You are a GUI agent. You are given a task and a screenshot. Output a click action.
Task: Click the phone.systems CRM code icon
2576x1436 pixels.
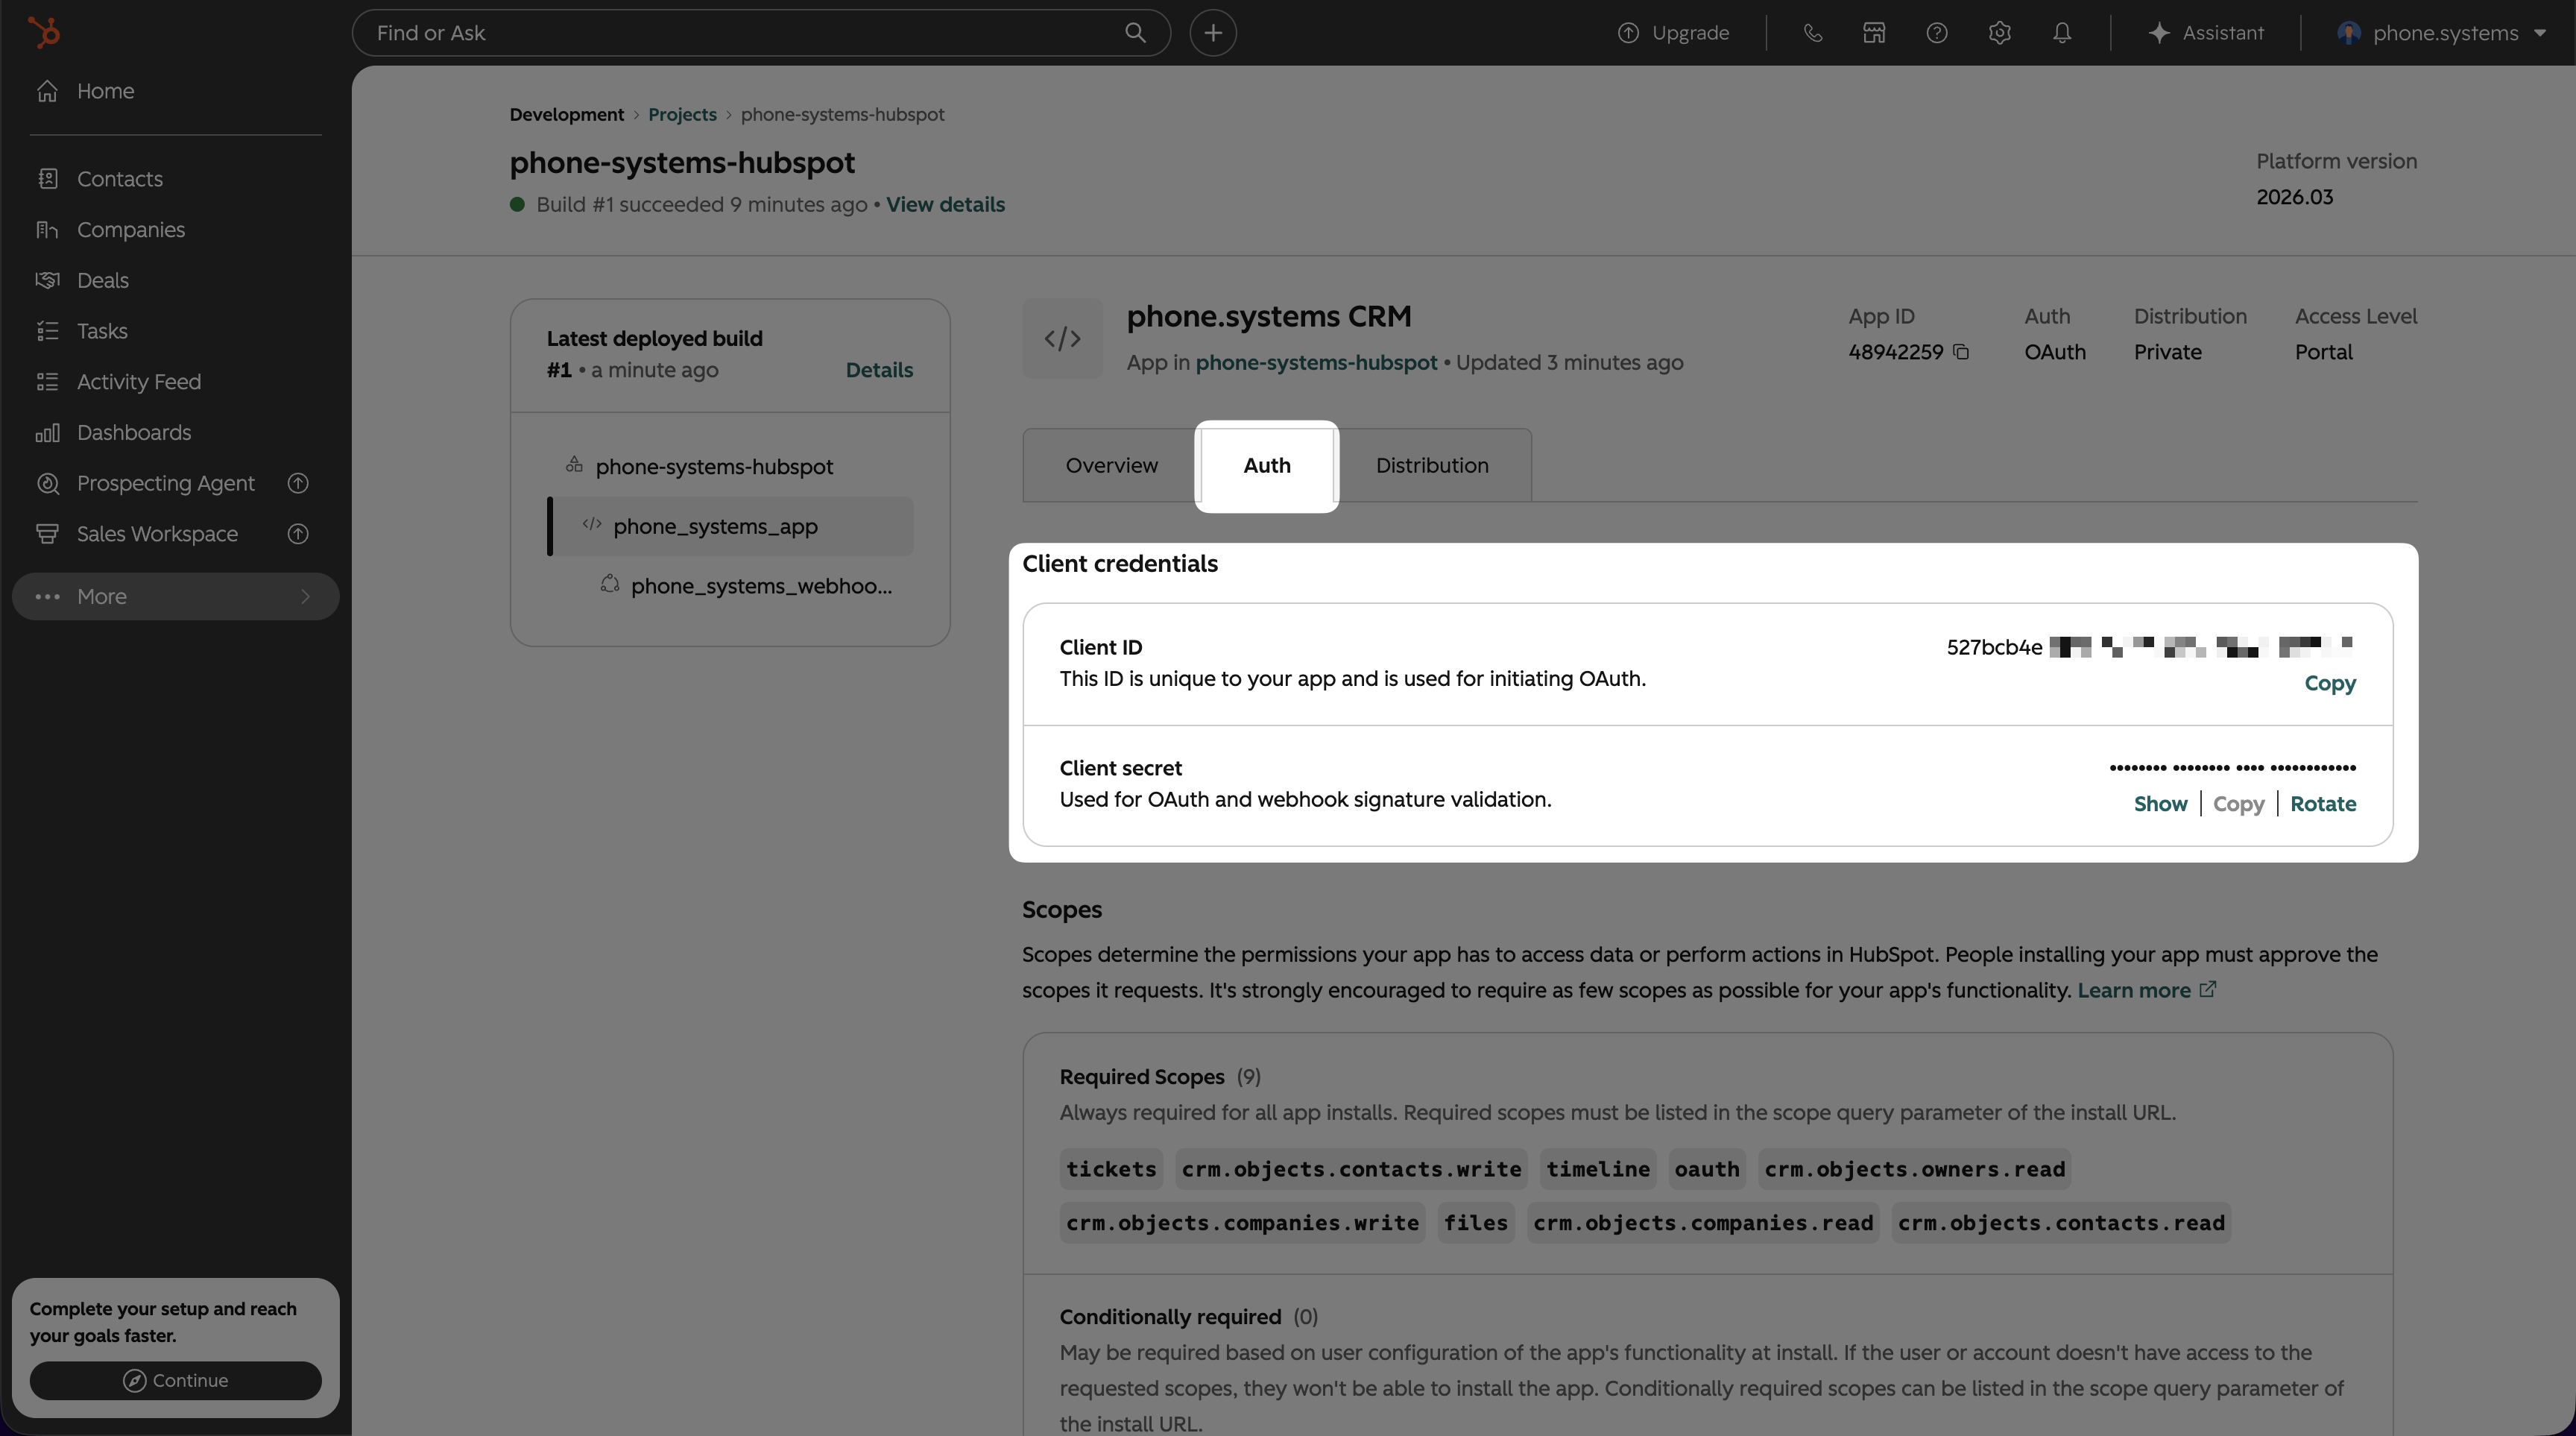coord(1062,338)
